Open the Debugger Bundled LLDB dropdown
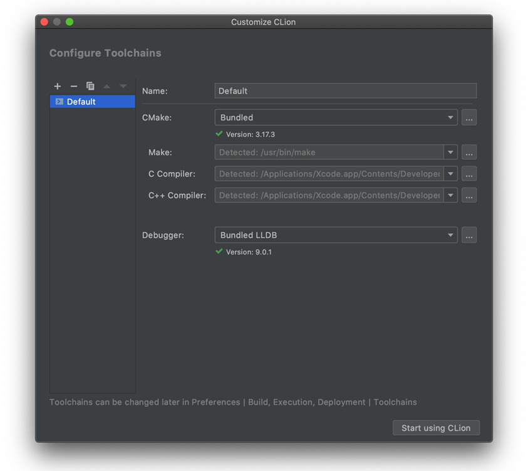Image resolution: width=528 pixels, height=471 pixels. 336,235
